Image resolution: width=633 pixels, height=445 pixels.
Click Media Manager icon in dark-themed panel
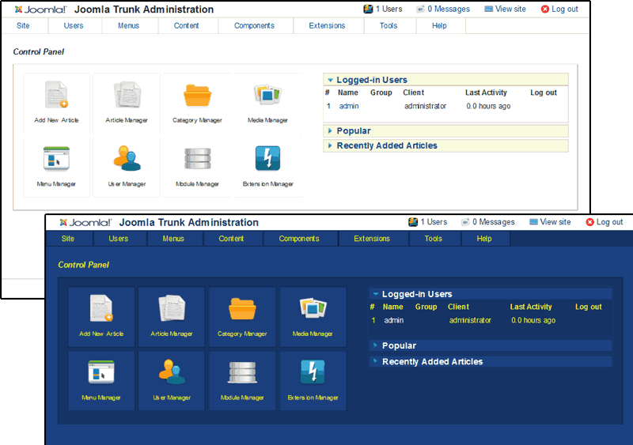tap(313, 310)
